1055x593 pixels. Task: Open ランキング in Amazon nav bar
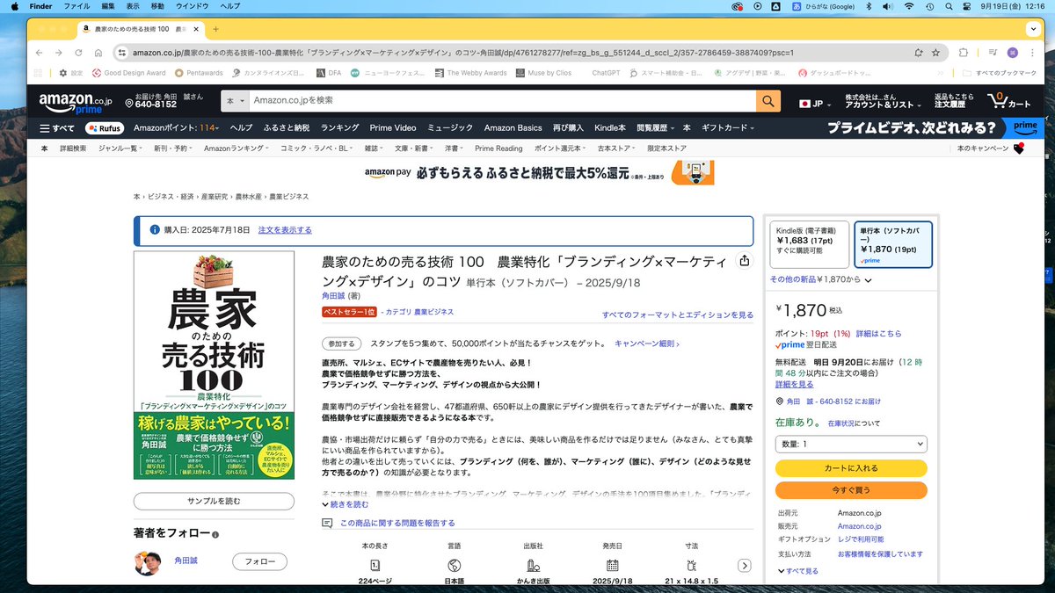point(340,128)
